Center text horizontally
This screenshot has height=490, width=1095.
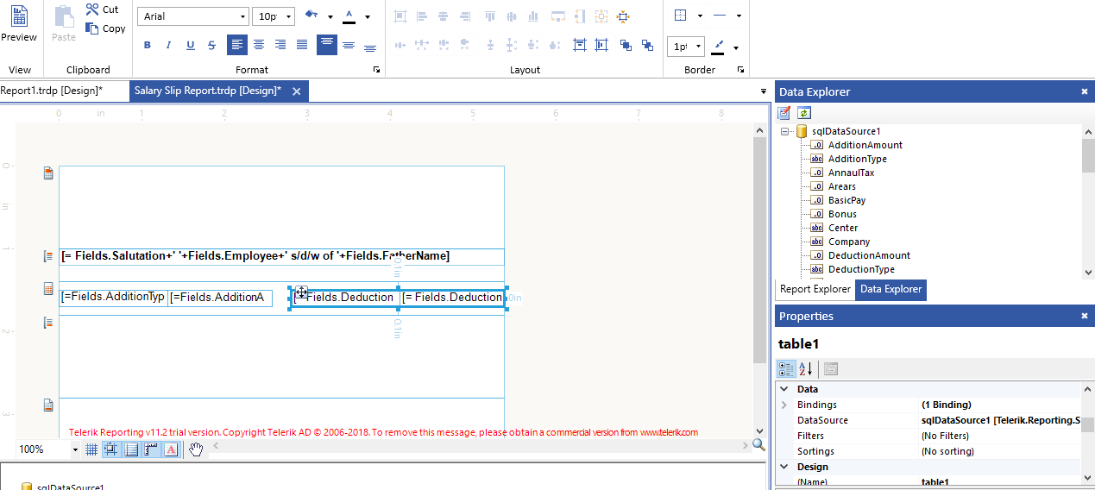click(259, 45)
